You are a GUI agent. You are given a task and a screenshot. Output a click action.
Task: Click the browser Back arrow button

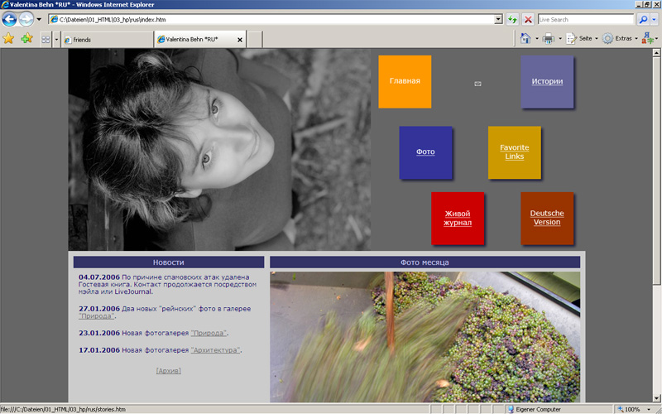click(x=9, y=19)
